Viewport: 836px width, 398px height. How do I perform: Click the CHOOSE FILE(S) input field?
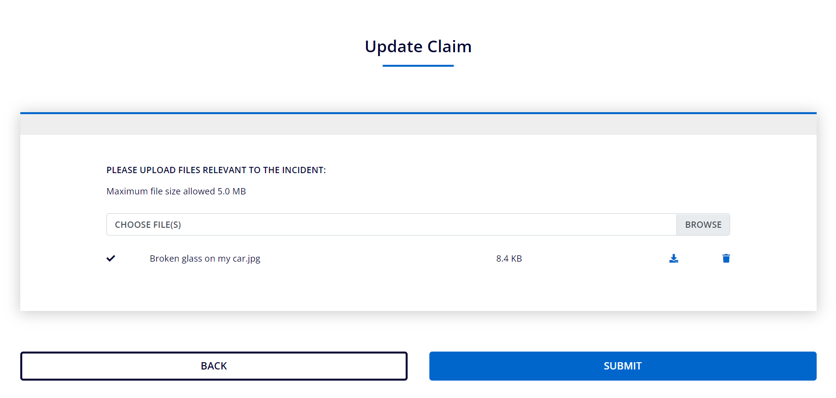(x=391, y=225)
